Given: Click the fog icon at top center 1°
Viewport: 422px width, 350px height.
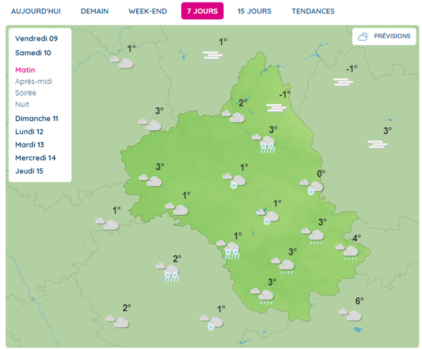Looking at the screenshot, I should [x=213, y=55].
